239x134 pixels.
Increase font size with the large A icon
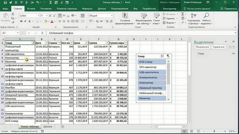pyautogui.click(x=50, y=16)
